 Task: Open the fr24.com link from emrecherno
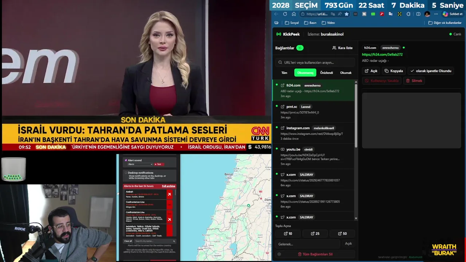[x=313, y=90]
